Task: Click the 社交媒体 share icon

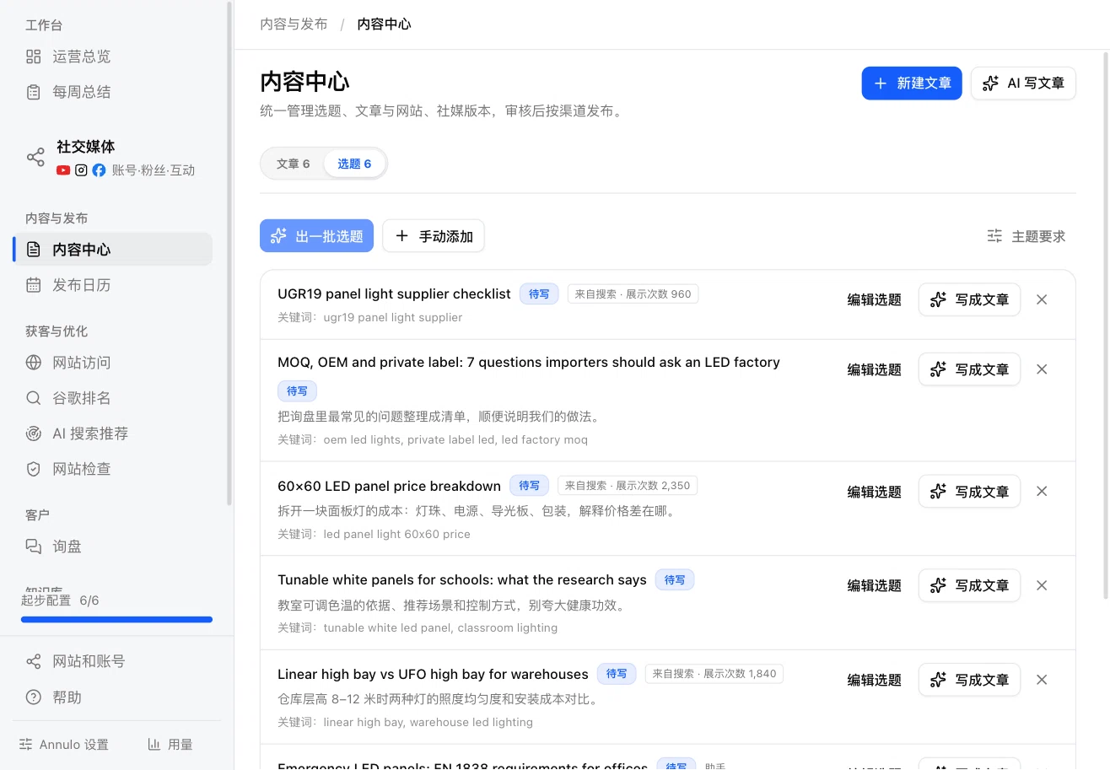Action: [35, 158]
